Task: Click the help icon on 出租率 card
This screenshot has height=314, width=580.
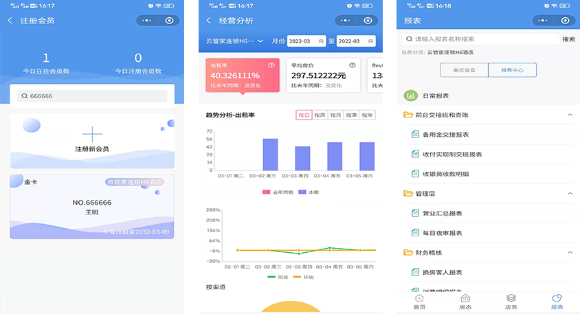Action: point(271,65)
